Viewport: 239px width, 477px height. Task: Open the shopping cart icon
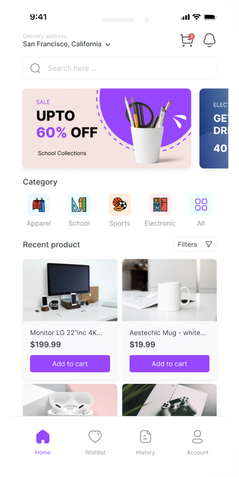pyautogui.click(x=187, y=40)
